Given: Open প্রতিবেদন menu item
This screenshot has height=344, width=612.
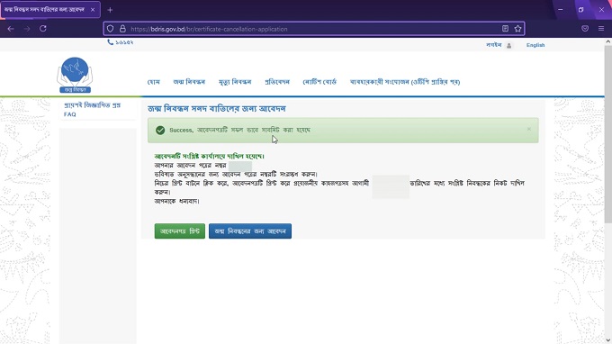Looking at the screenshot, I should coord(277,82).
